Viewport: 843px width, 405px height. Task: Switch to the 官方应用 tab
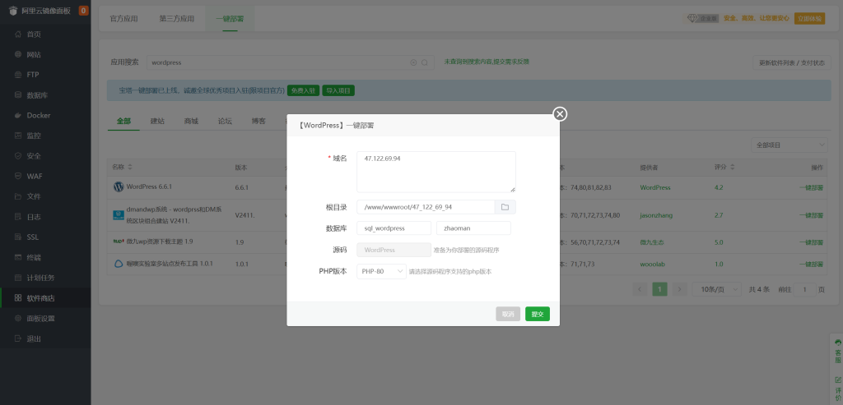[x=123, y=19]
